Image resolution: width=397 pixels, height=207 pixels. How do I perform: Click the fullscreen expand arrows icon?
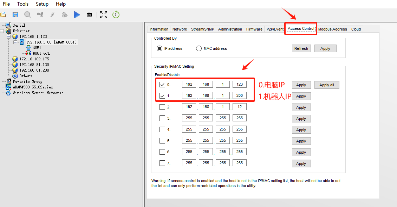tap(103, 15)
